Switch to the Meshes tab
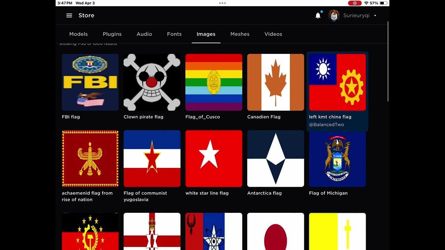 (x=240, y=34)
